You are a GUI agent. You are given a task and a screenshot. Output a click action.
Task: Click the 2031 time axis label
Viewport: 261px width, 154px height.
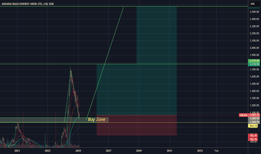(169, 151)
